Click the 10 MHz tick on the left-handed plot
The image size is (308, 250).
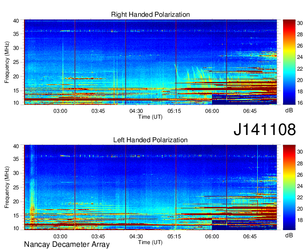[16, 228]
